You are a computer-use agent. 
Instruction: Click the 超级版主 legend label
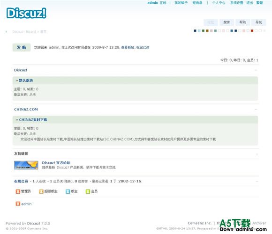coord(51,191)
